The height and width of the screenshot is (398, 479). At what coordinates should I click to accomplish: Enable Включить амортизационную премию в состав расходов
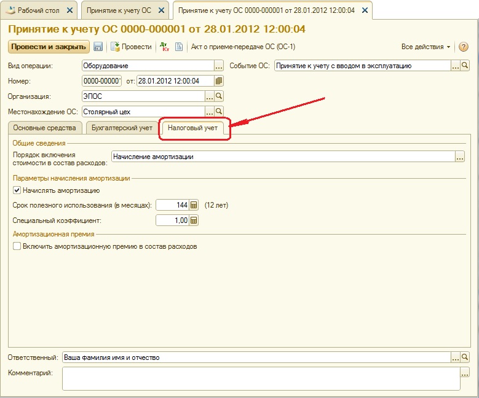coord(17,246)
